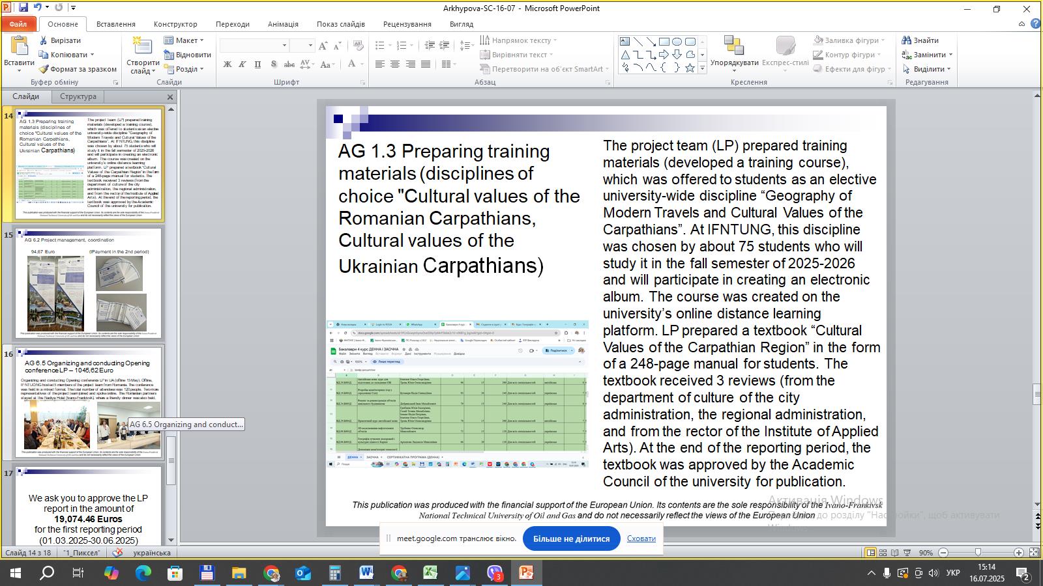Image resolution: width=1043 pixels, height=586 pixels.
Task: Open the font color dropdown arrow
Action: pos(362,64)
